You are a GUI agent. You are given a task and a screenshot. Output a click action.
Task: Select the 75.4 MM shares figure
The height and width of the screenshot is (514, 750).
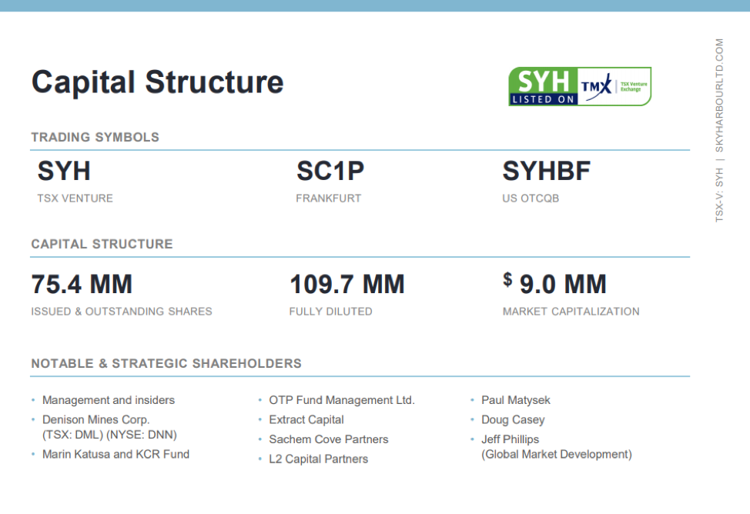click(82, 284)
